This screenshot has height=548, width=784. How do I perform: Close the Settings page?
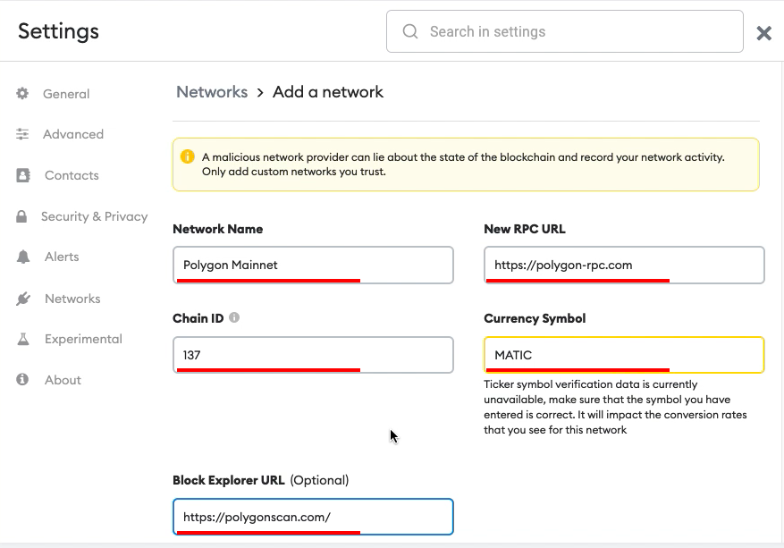(x=764, y=33)
